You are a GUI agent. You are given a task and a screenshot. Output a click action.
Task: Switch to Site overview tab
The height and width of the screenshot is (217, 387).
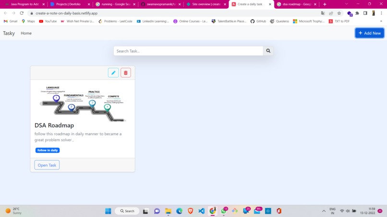pos(206,4)
